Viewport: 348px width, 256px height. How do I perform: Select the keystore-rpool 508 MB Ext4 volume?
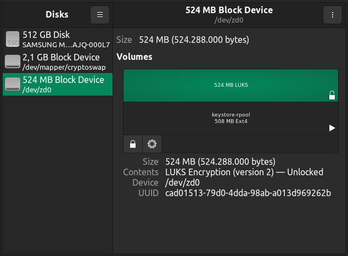(x=231, y=118)
